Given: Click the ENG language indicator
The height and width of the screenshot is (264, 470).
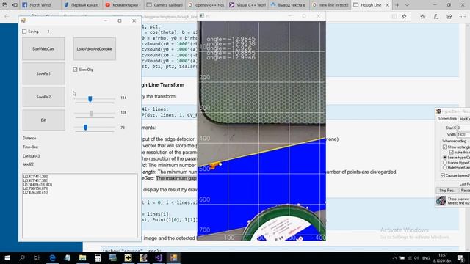Looking at the screenshot, I should point(426,258).
